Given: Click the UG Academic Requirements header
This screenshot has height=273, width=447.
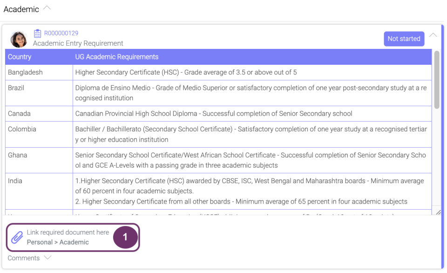Looking at the screenshot, I should (117, 57).
